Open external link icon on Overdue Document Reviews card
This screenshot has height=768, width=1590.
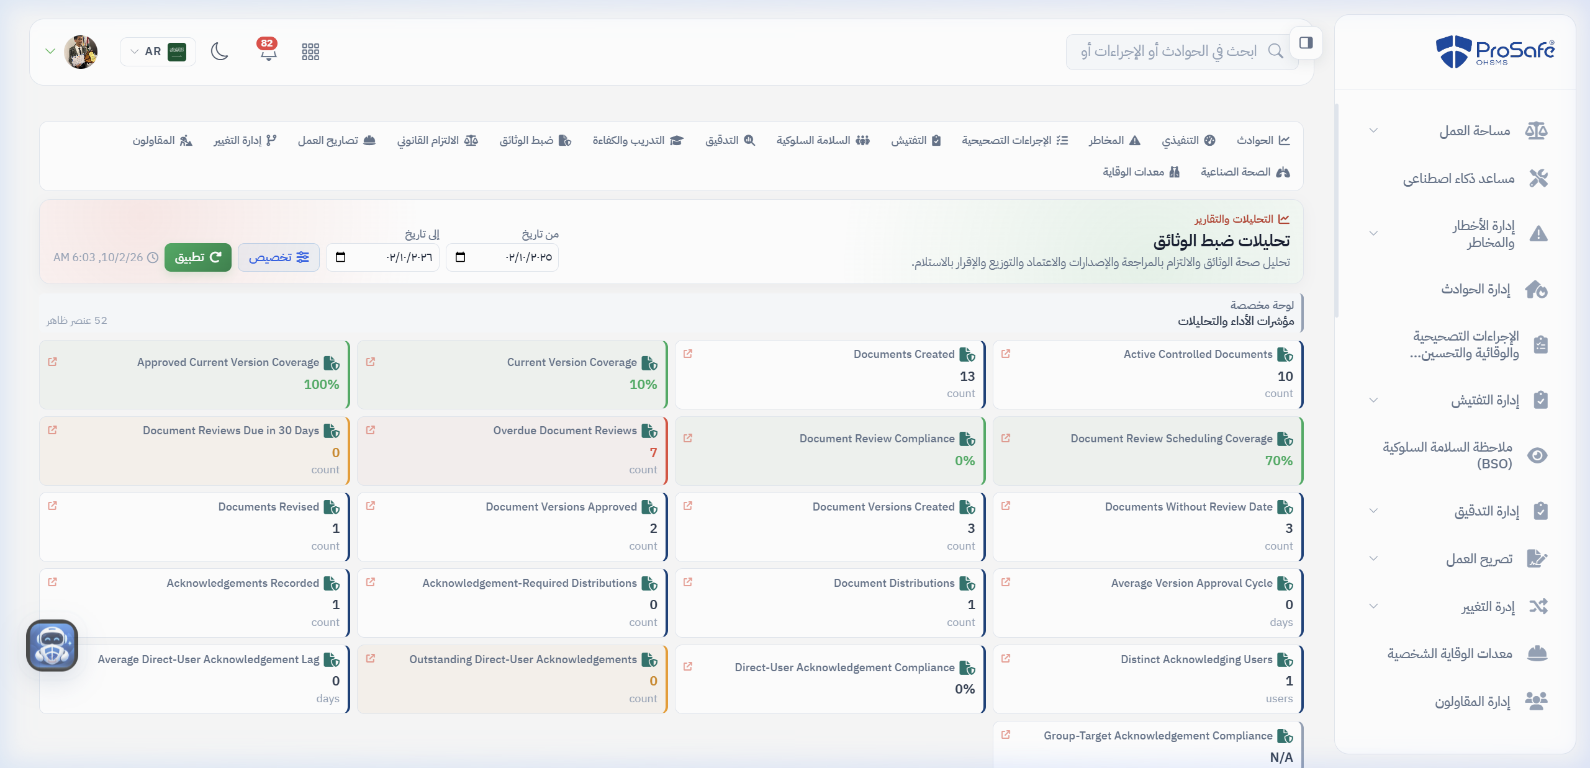click(371, 430)
